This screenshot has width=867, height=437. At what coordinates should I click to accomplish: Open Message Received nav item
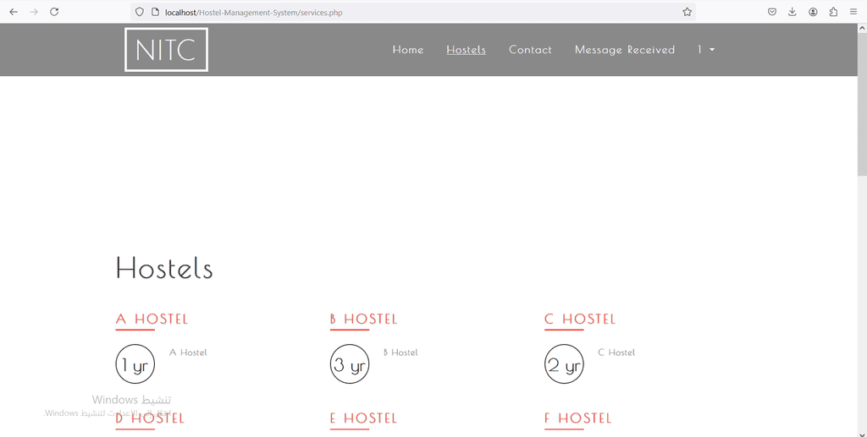click(625, 50)
